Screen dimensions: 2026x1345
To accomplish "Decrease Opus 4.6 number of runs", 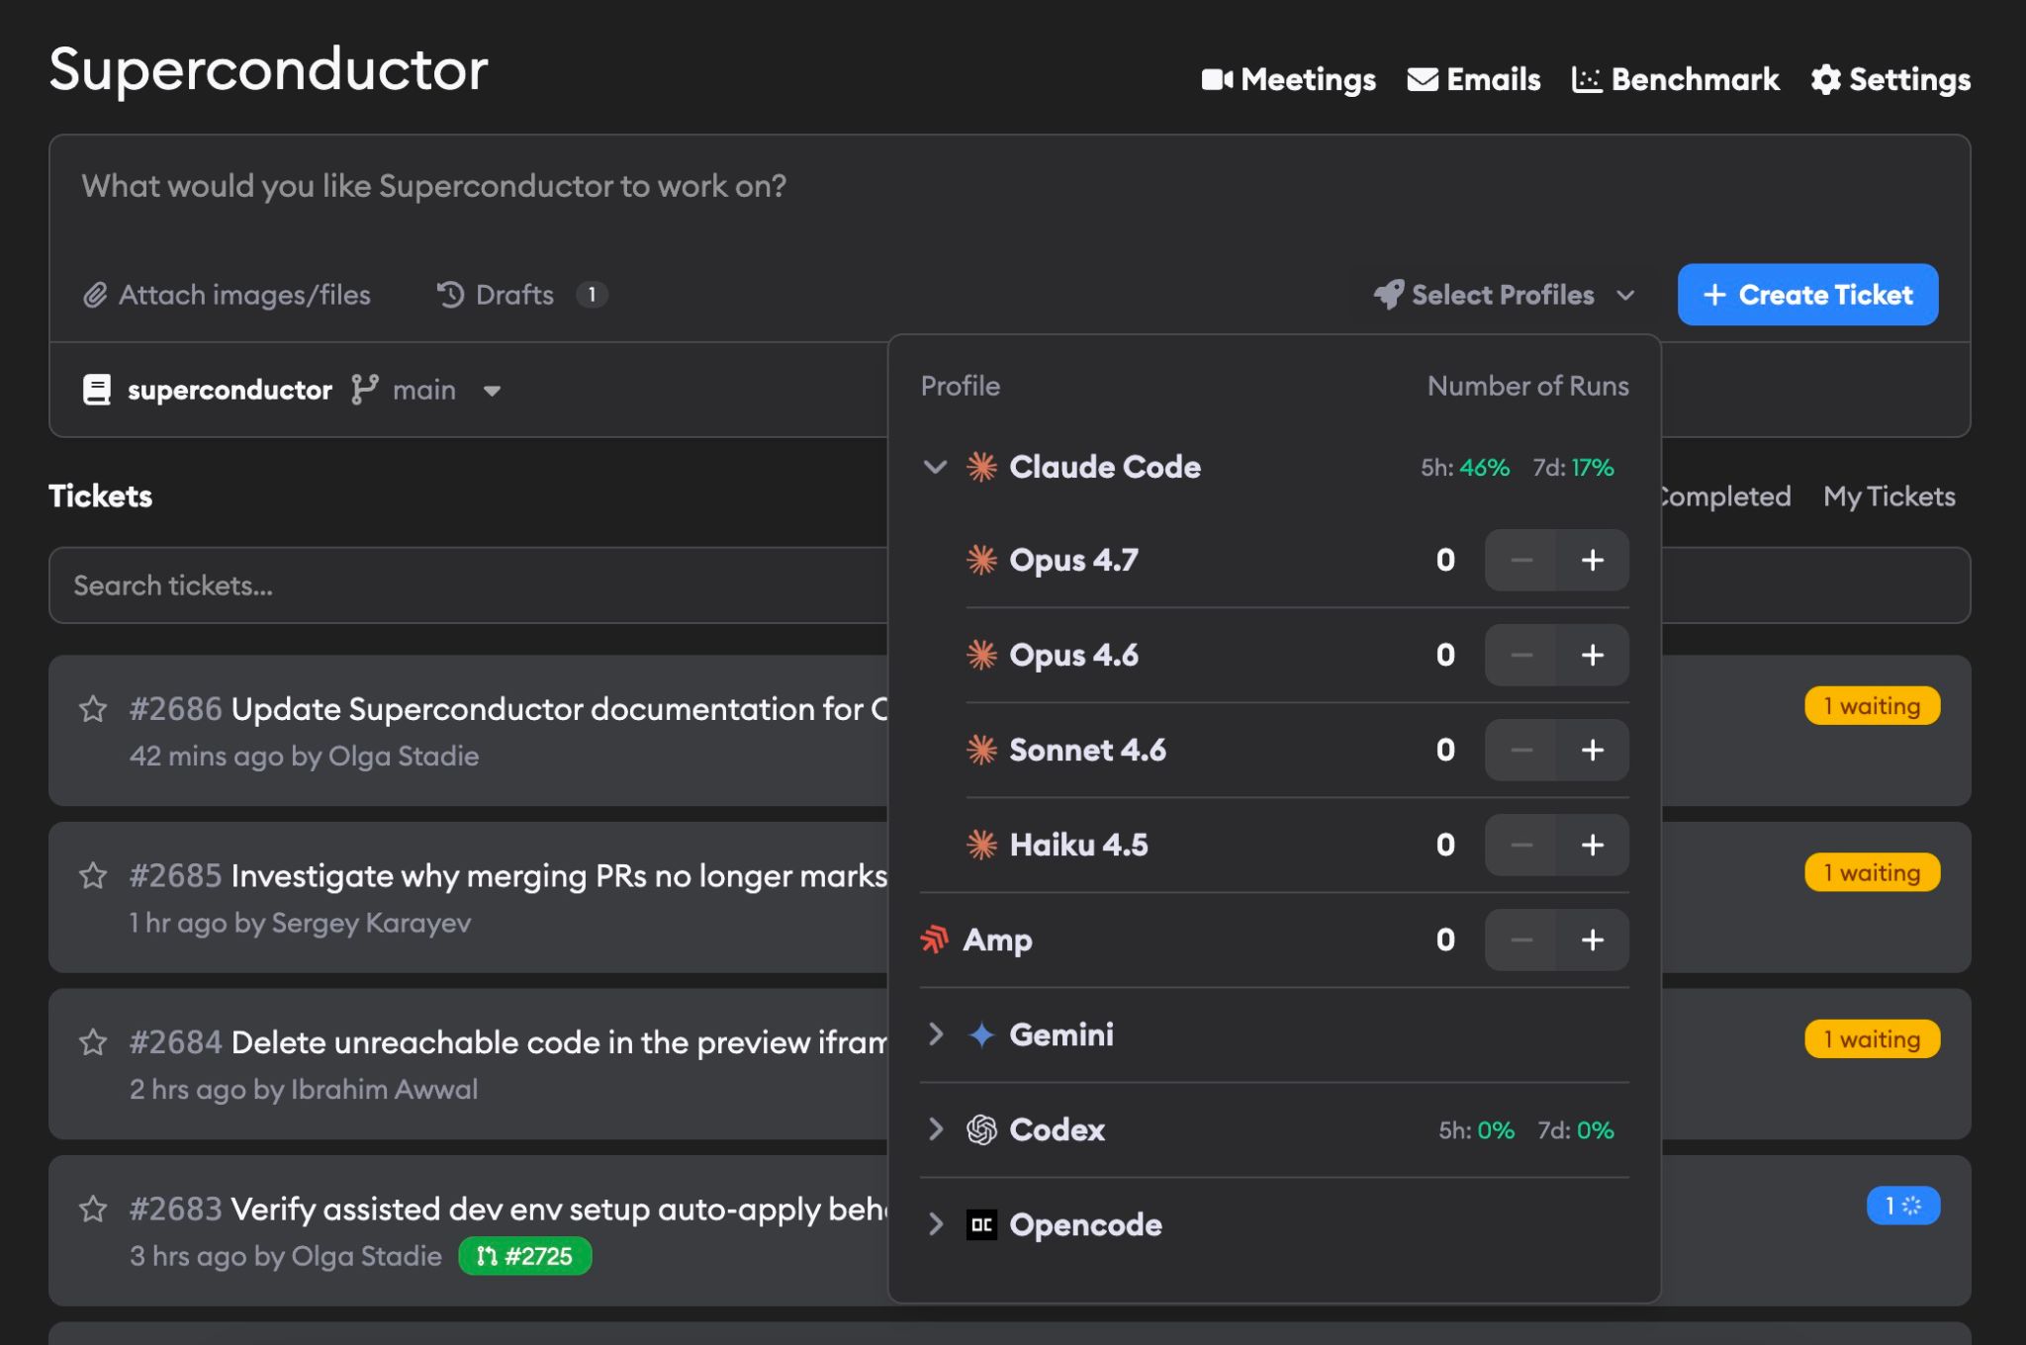I will pyautogui.click(x=1521, y=655).
